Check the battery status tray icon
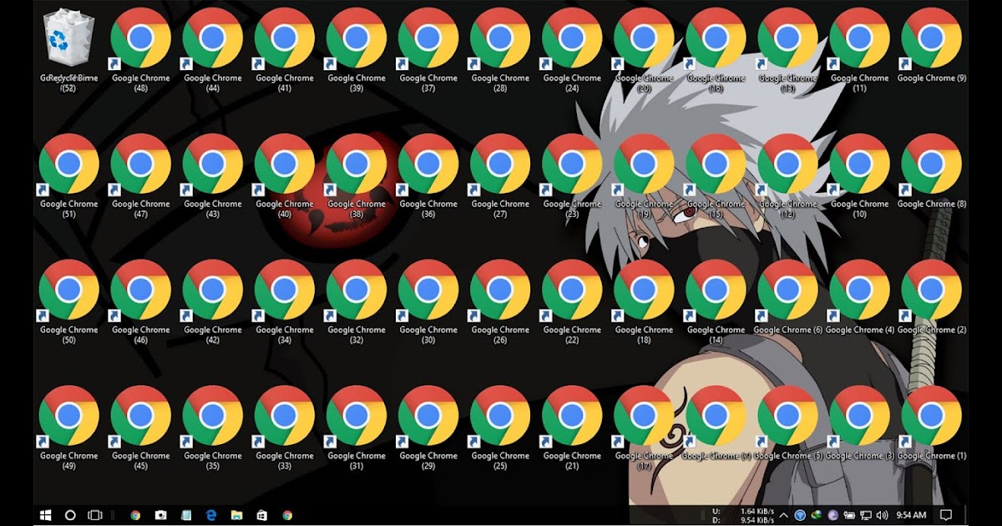 [850, 515]
